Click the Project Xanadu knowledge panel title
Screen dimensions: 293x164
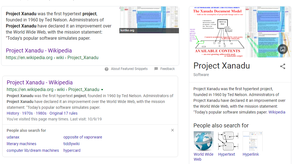(221, 66)
